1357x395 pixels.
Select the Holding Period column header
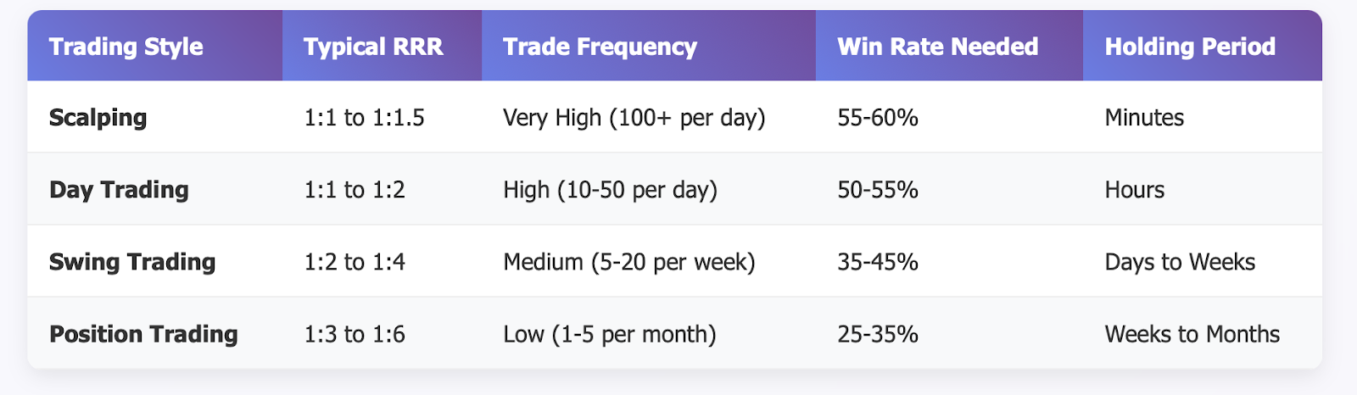[x=1189, y=47]
